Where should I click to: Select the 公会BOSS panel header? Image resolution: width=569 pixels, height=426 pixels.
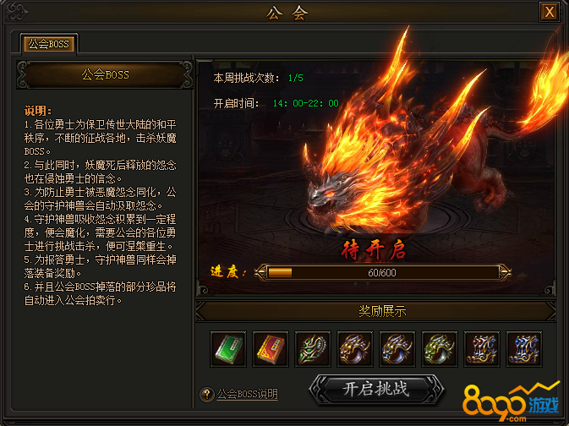(x=105, y=74)
